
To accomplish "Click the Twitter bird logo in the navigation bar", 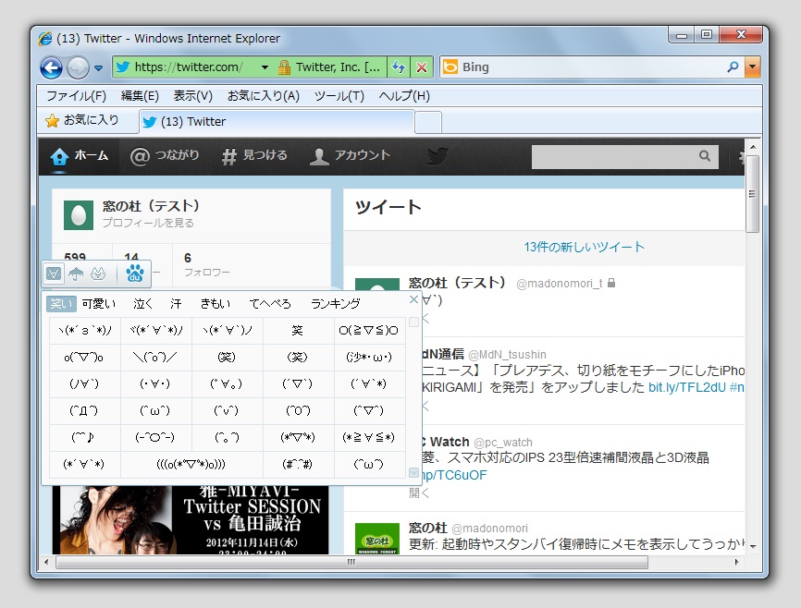I will (x=437, y=157).
